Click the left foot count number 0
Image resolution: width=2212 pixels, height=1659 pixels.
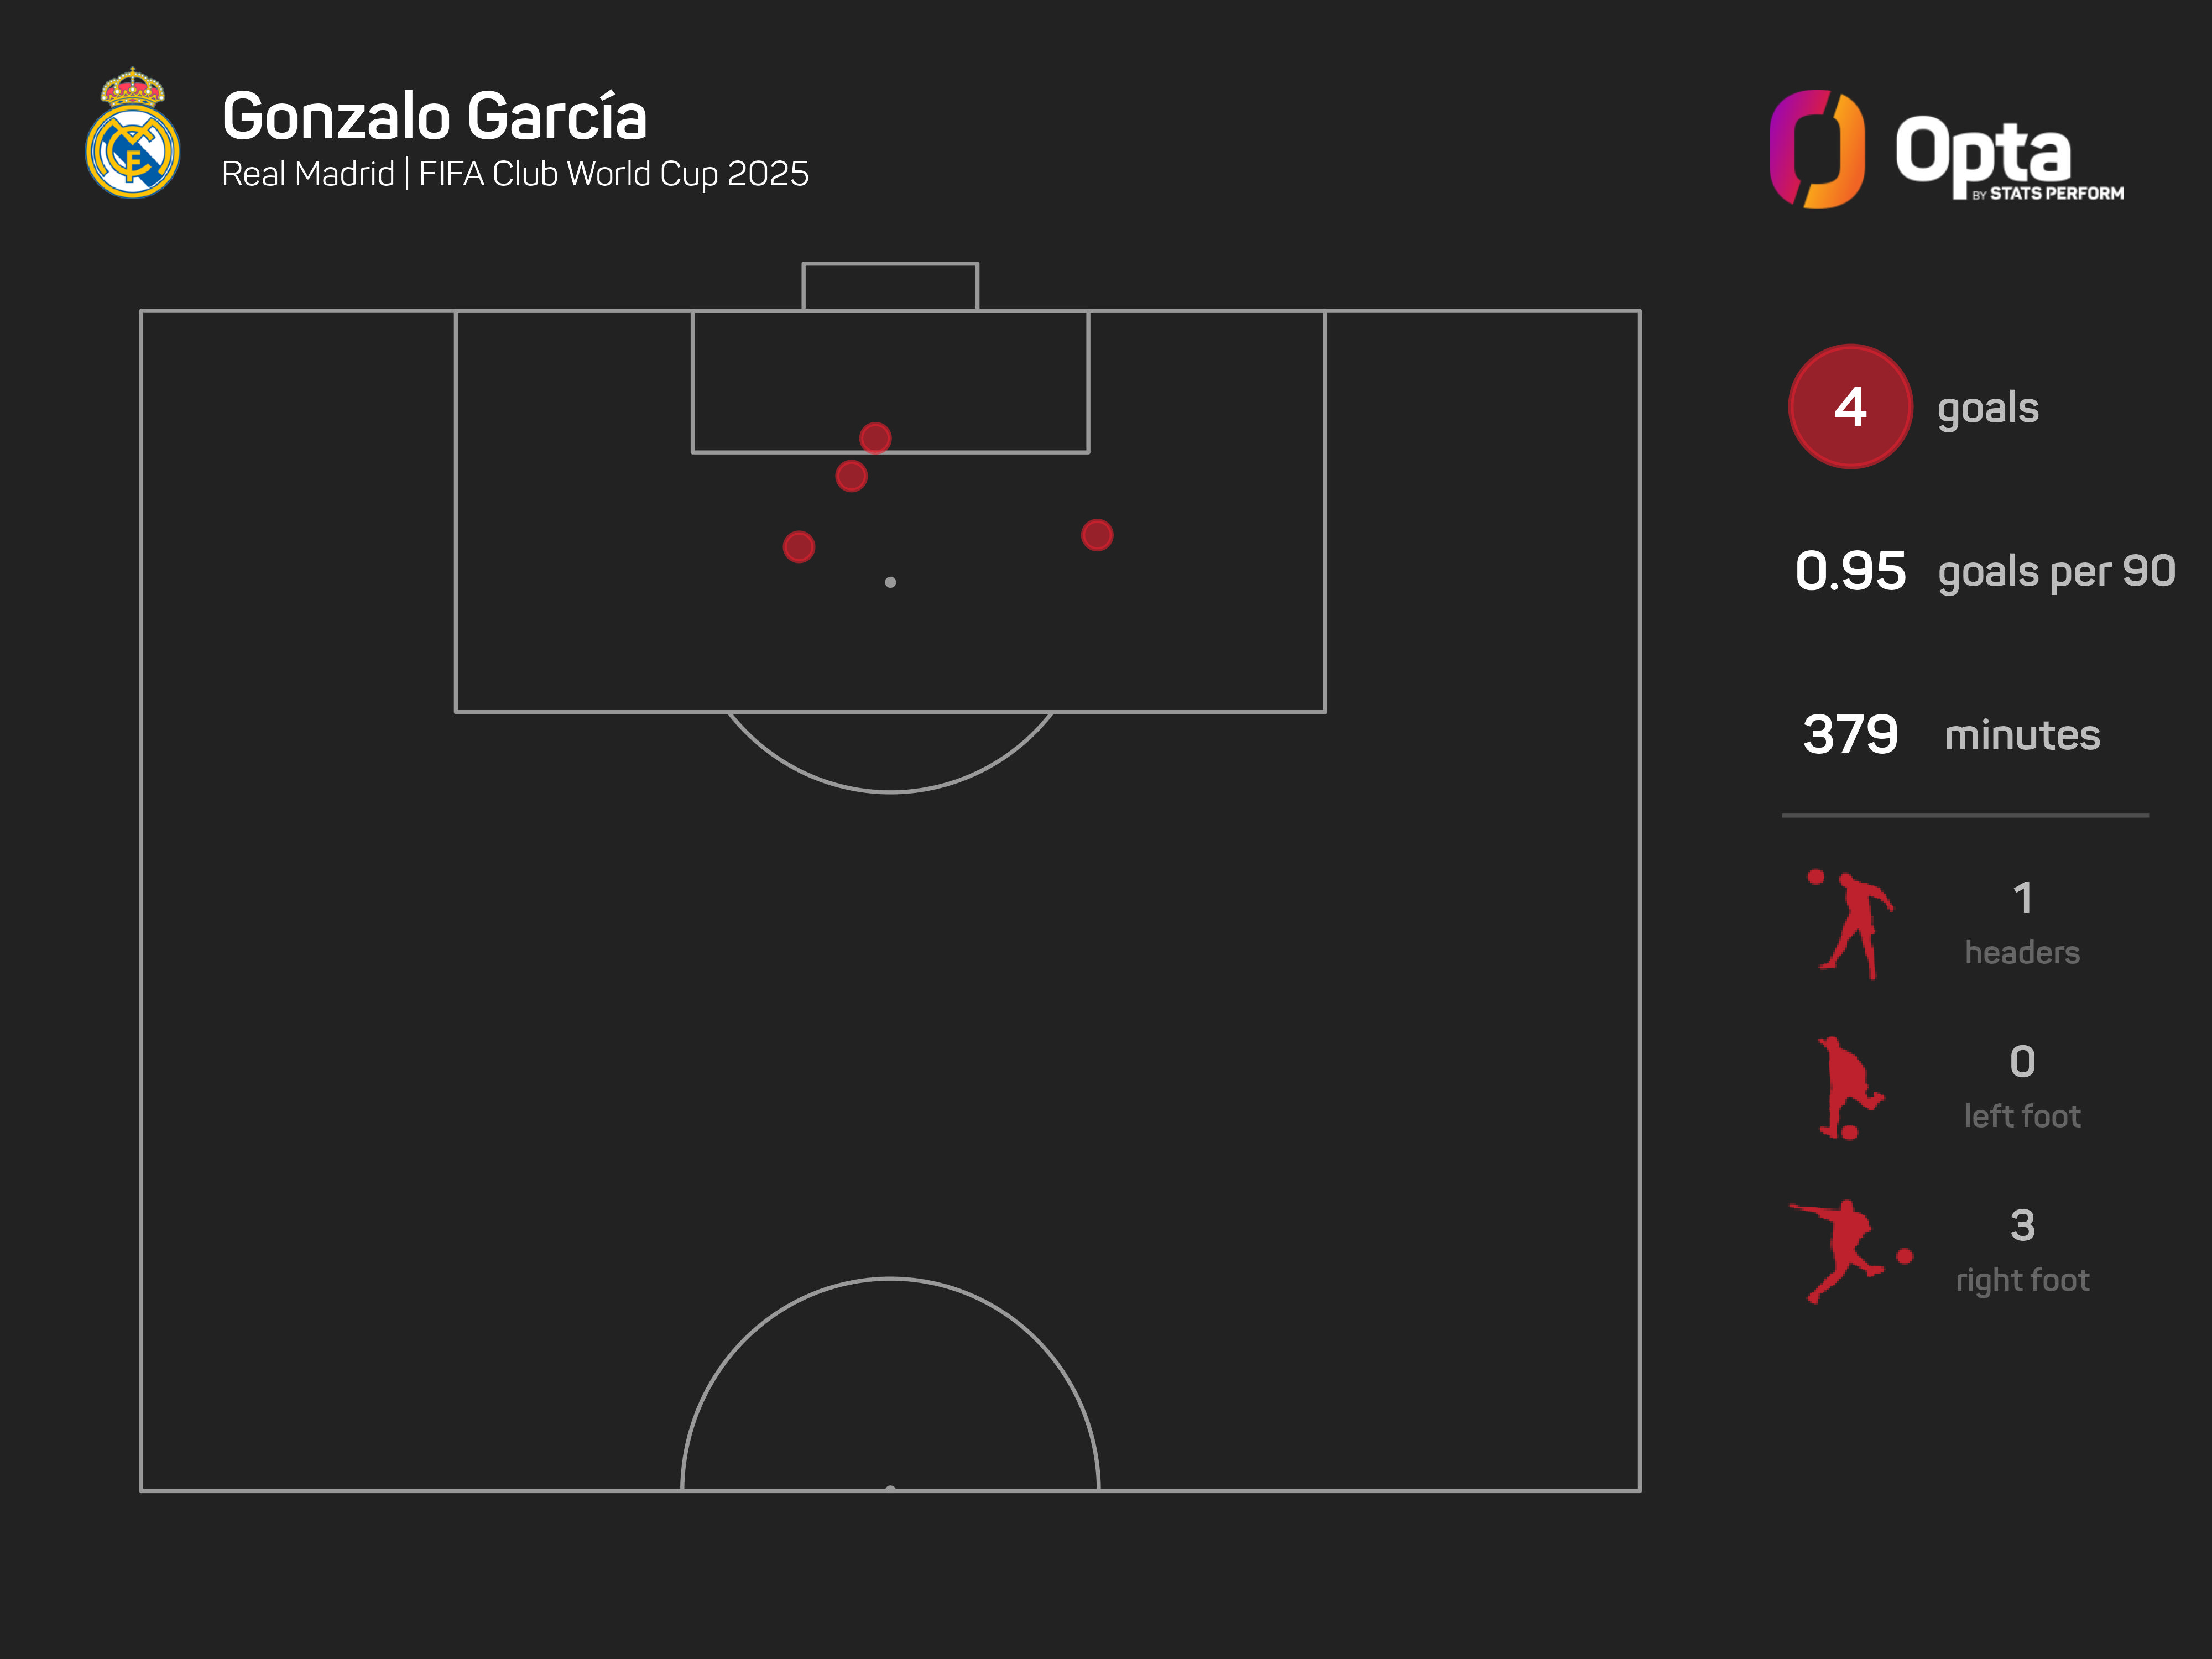(2022, 1062)
